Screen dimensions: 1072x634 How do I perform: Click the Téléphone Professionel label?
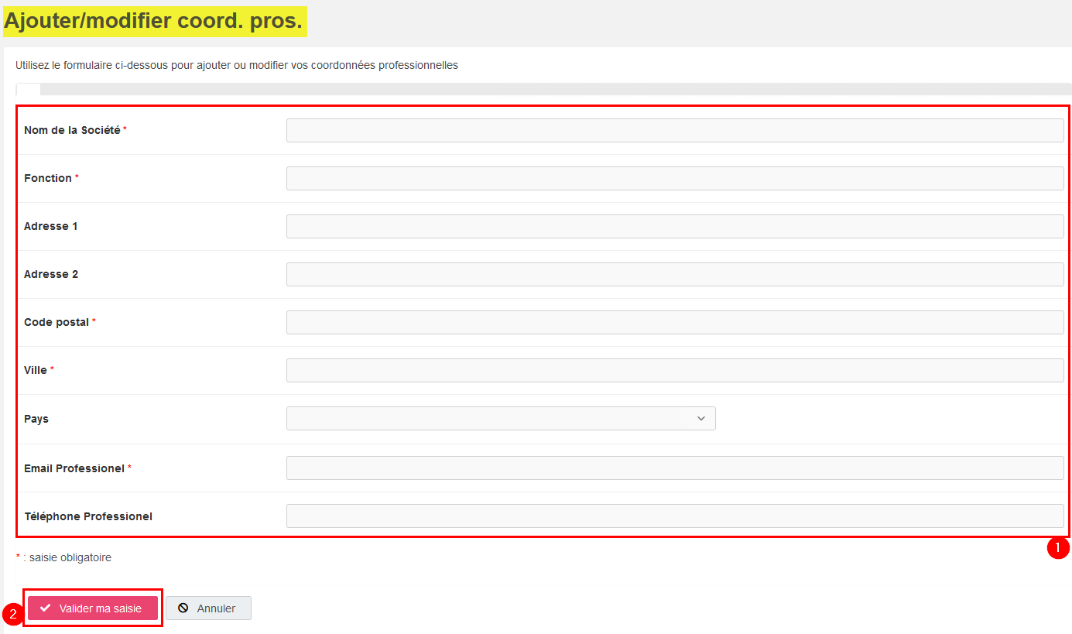88,516
